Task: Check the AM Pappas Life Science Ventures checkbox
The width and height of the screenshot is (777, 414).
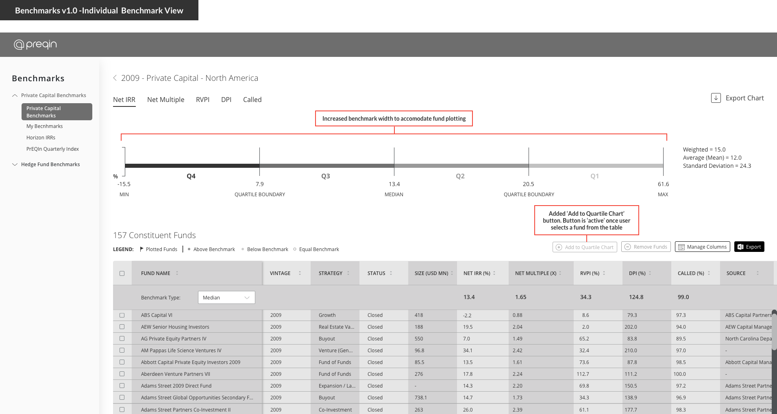Action: pyautogui.click(x=122, y=350)
